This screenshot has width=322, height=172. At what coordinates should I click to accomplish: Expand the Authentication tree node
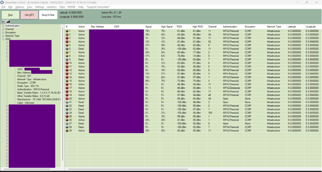(3, 26)
